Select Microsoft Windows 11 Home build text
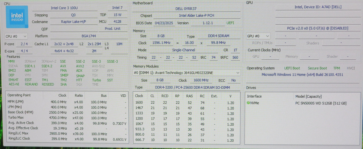The image size is (363, 149). (x=302, y=75)
